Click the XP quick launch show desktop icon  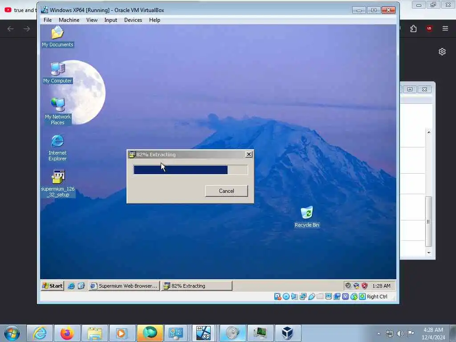(81, 286)
